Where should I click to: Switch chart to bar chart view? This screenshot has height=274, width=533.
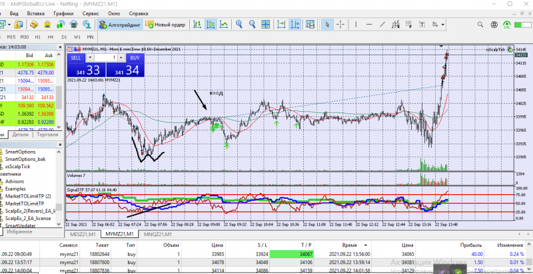197,25
